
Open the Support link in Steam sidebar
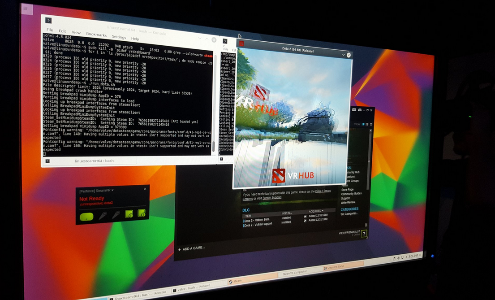coord(345,198)
